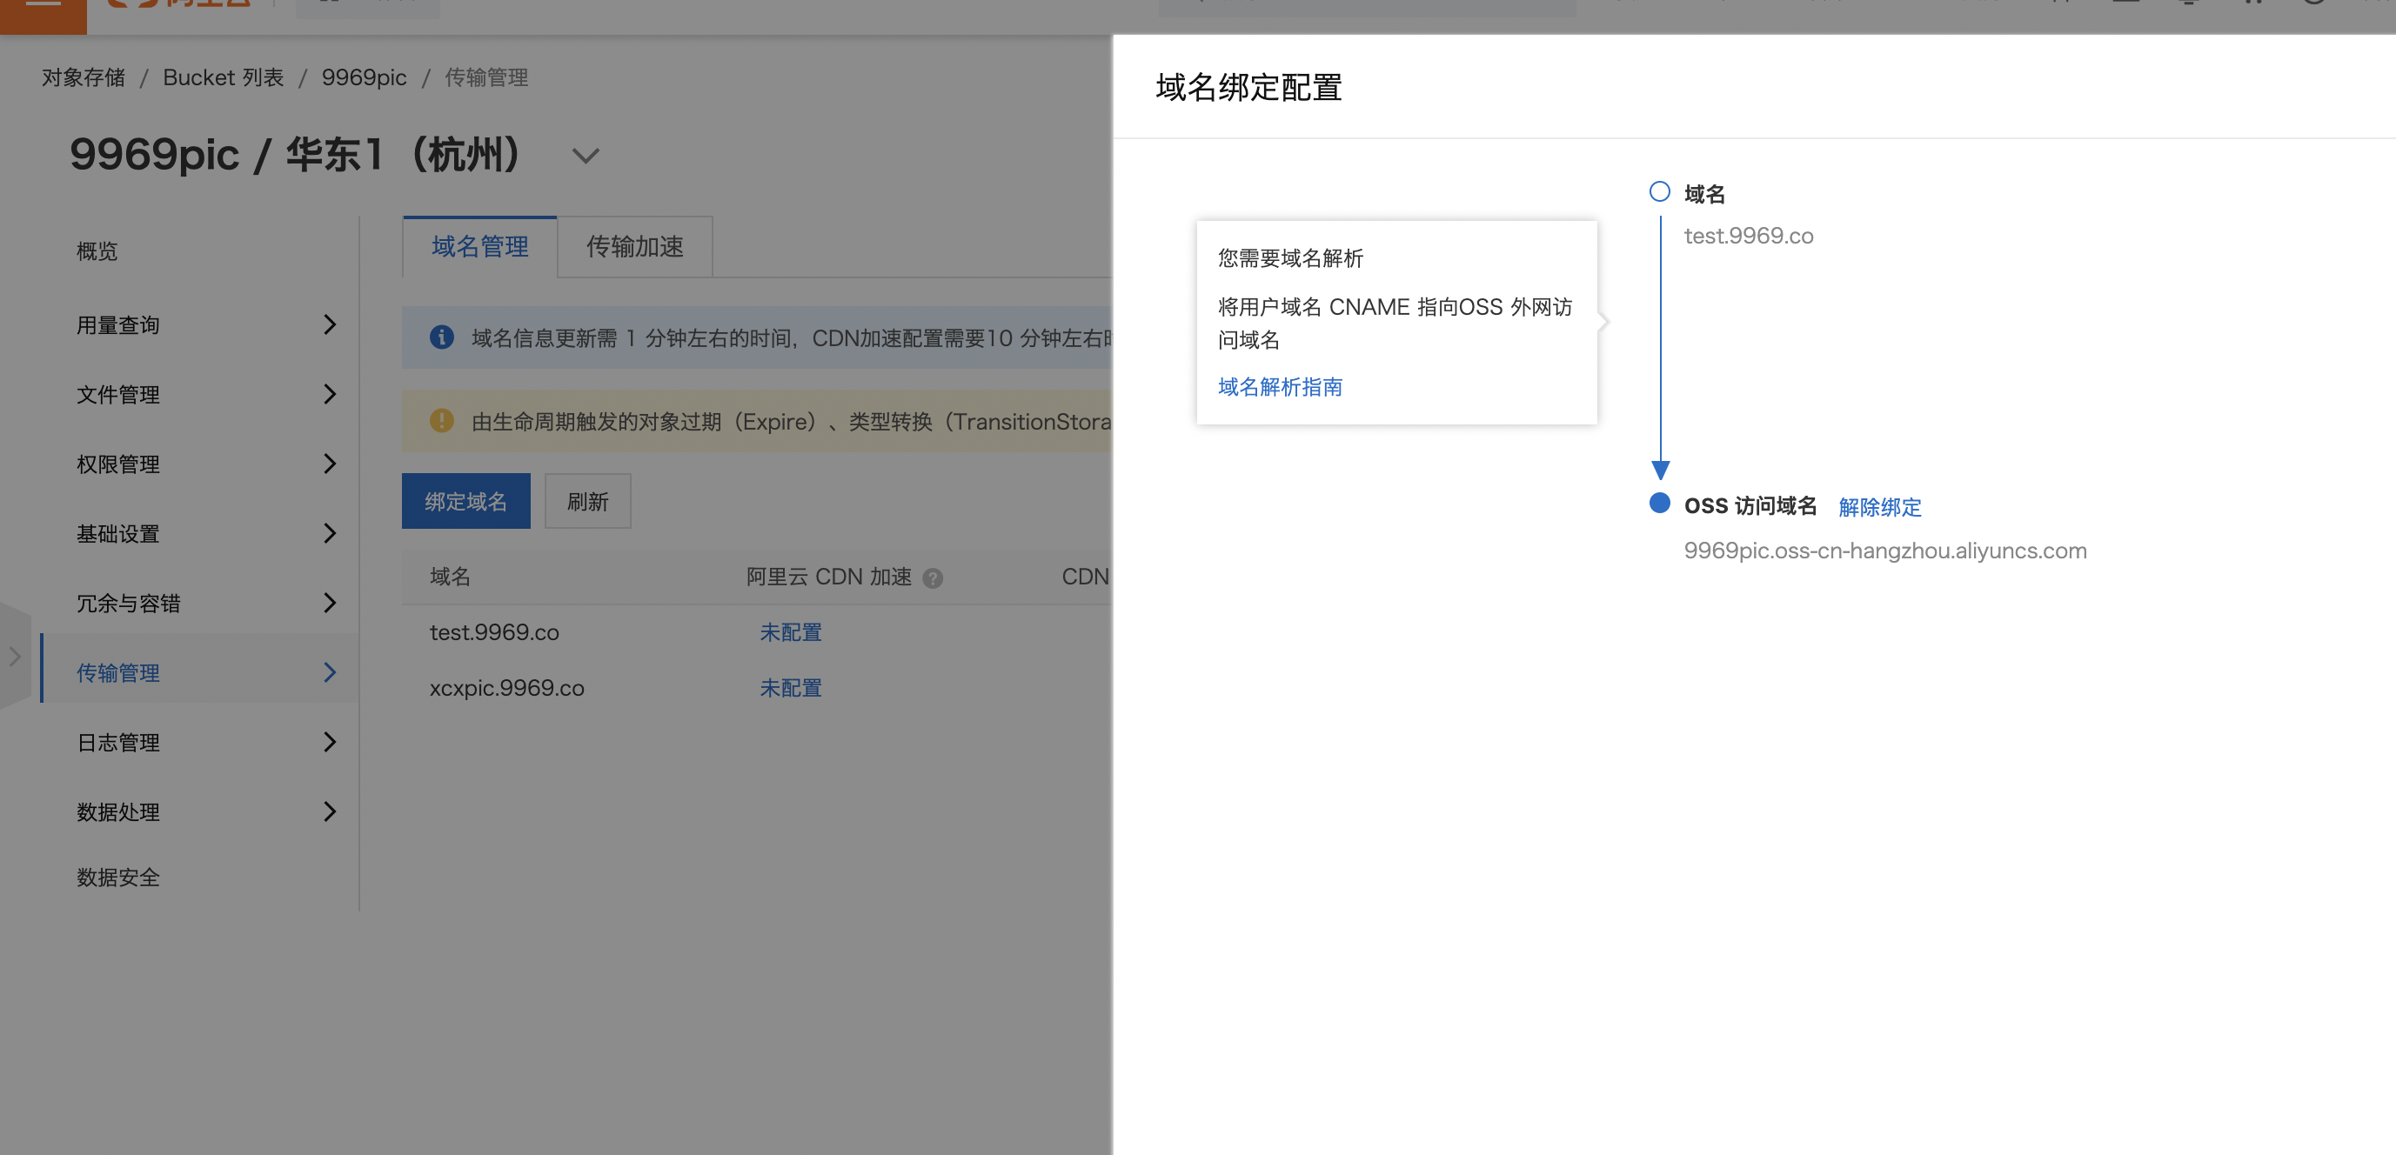2396x1155 pixels.
Task: Click 解除绑定 next to OSS 访问域名
Action: click(1880, 507)
